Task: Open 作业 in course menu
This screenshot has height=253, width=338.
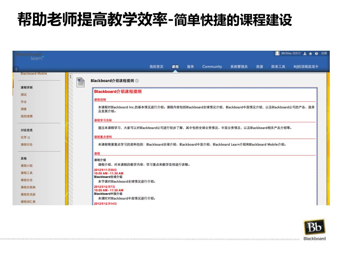Action: pyautogui.click(x=24, y=102)
